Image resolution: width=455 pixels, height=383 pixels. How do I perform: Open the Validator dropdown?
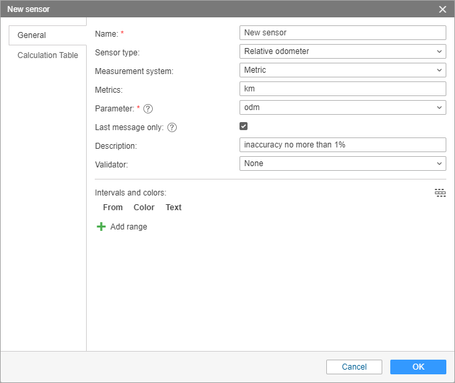point(343,163)
